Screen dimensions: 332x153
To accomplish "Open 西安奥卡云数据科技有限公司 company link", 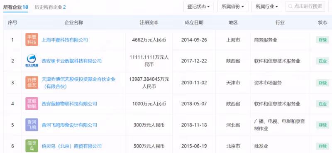I will click(x=71, y=61).
